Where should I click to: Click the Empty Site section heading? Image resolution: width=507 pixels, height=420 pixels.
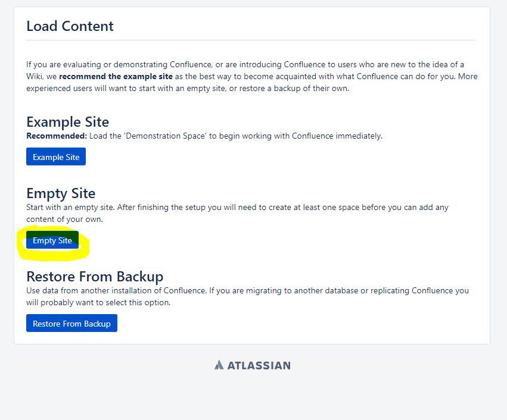61,193
